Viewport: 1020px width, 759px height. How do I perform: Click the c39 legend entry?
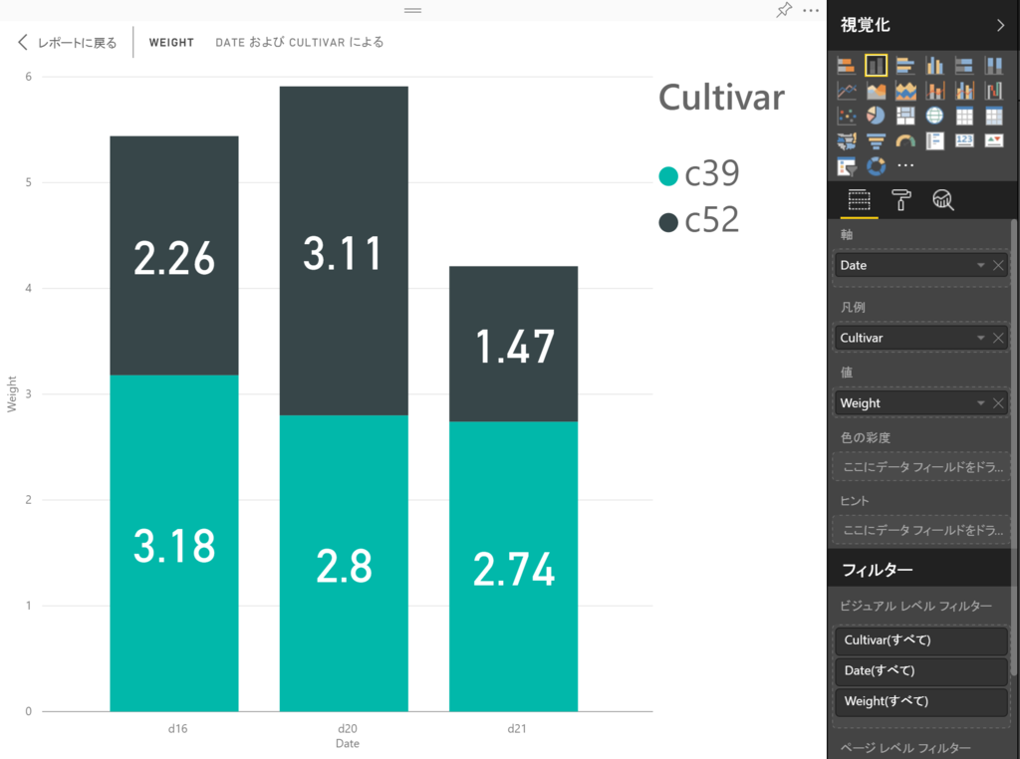click(x=699, y=173)
